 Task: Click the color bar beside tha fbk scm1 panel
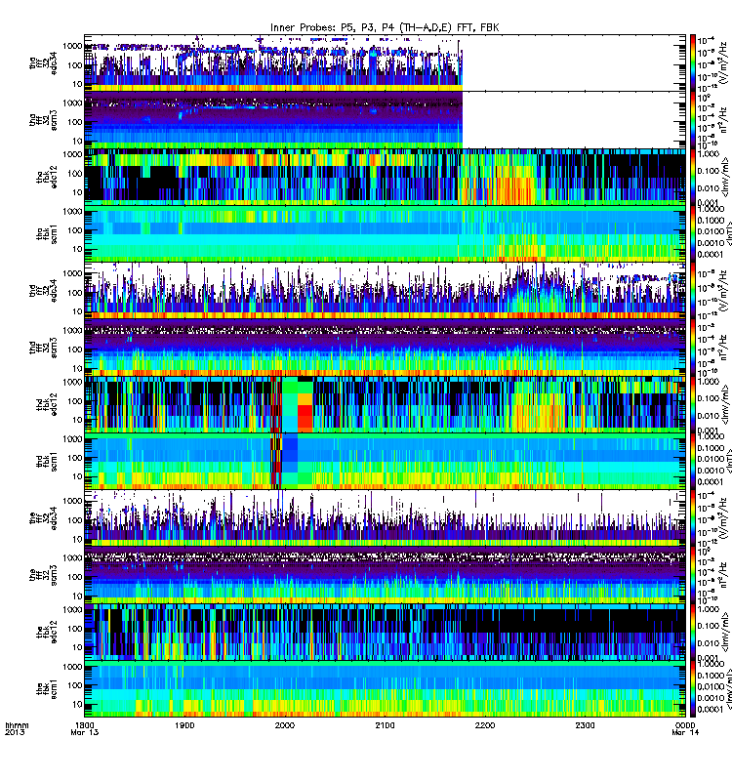[693, 233]
